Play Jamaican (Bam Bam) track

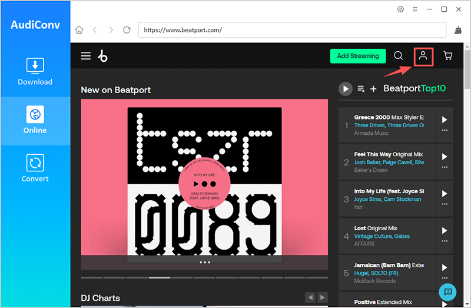445,267
